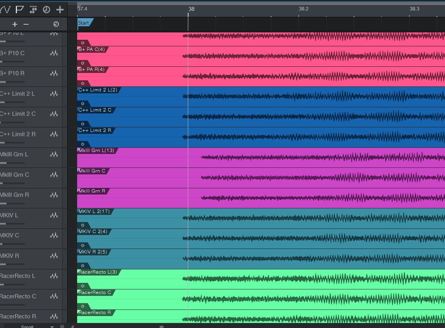Click the gear icon under C++ Limit 2 L(2) clip
The width and height of the screenshot is (445, 328).
(x=83, y=104)
